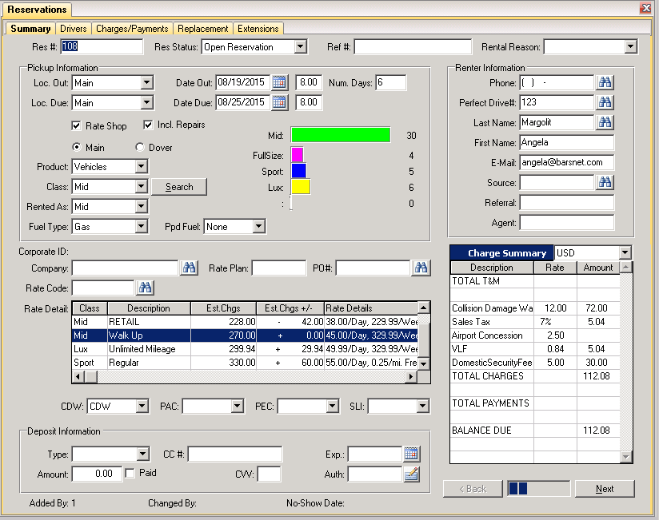
Task: Expand the Rented As dropdown
Action: coord(142,207)
